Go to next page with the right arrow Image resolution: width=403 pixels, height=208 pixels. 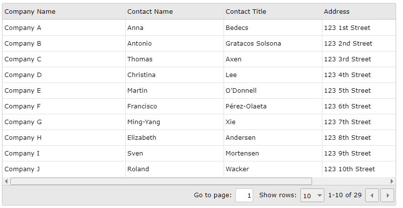click(x=387, y=195)
